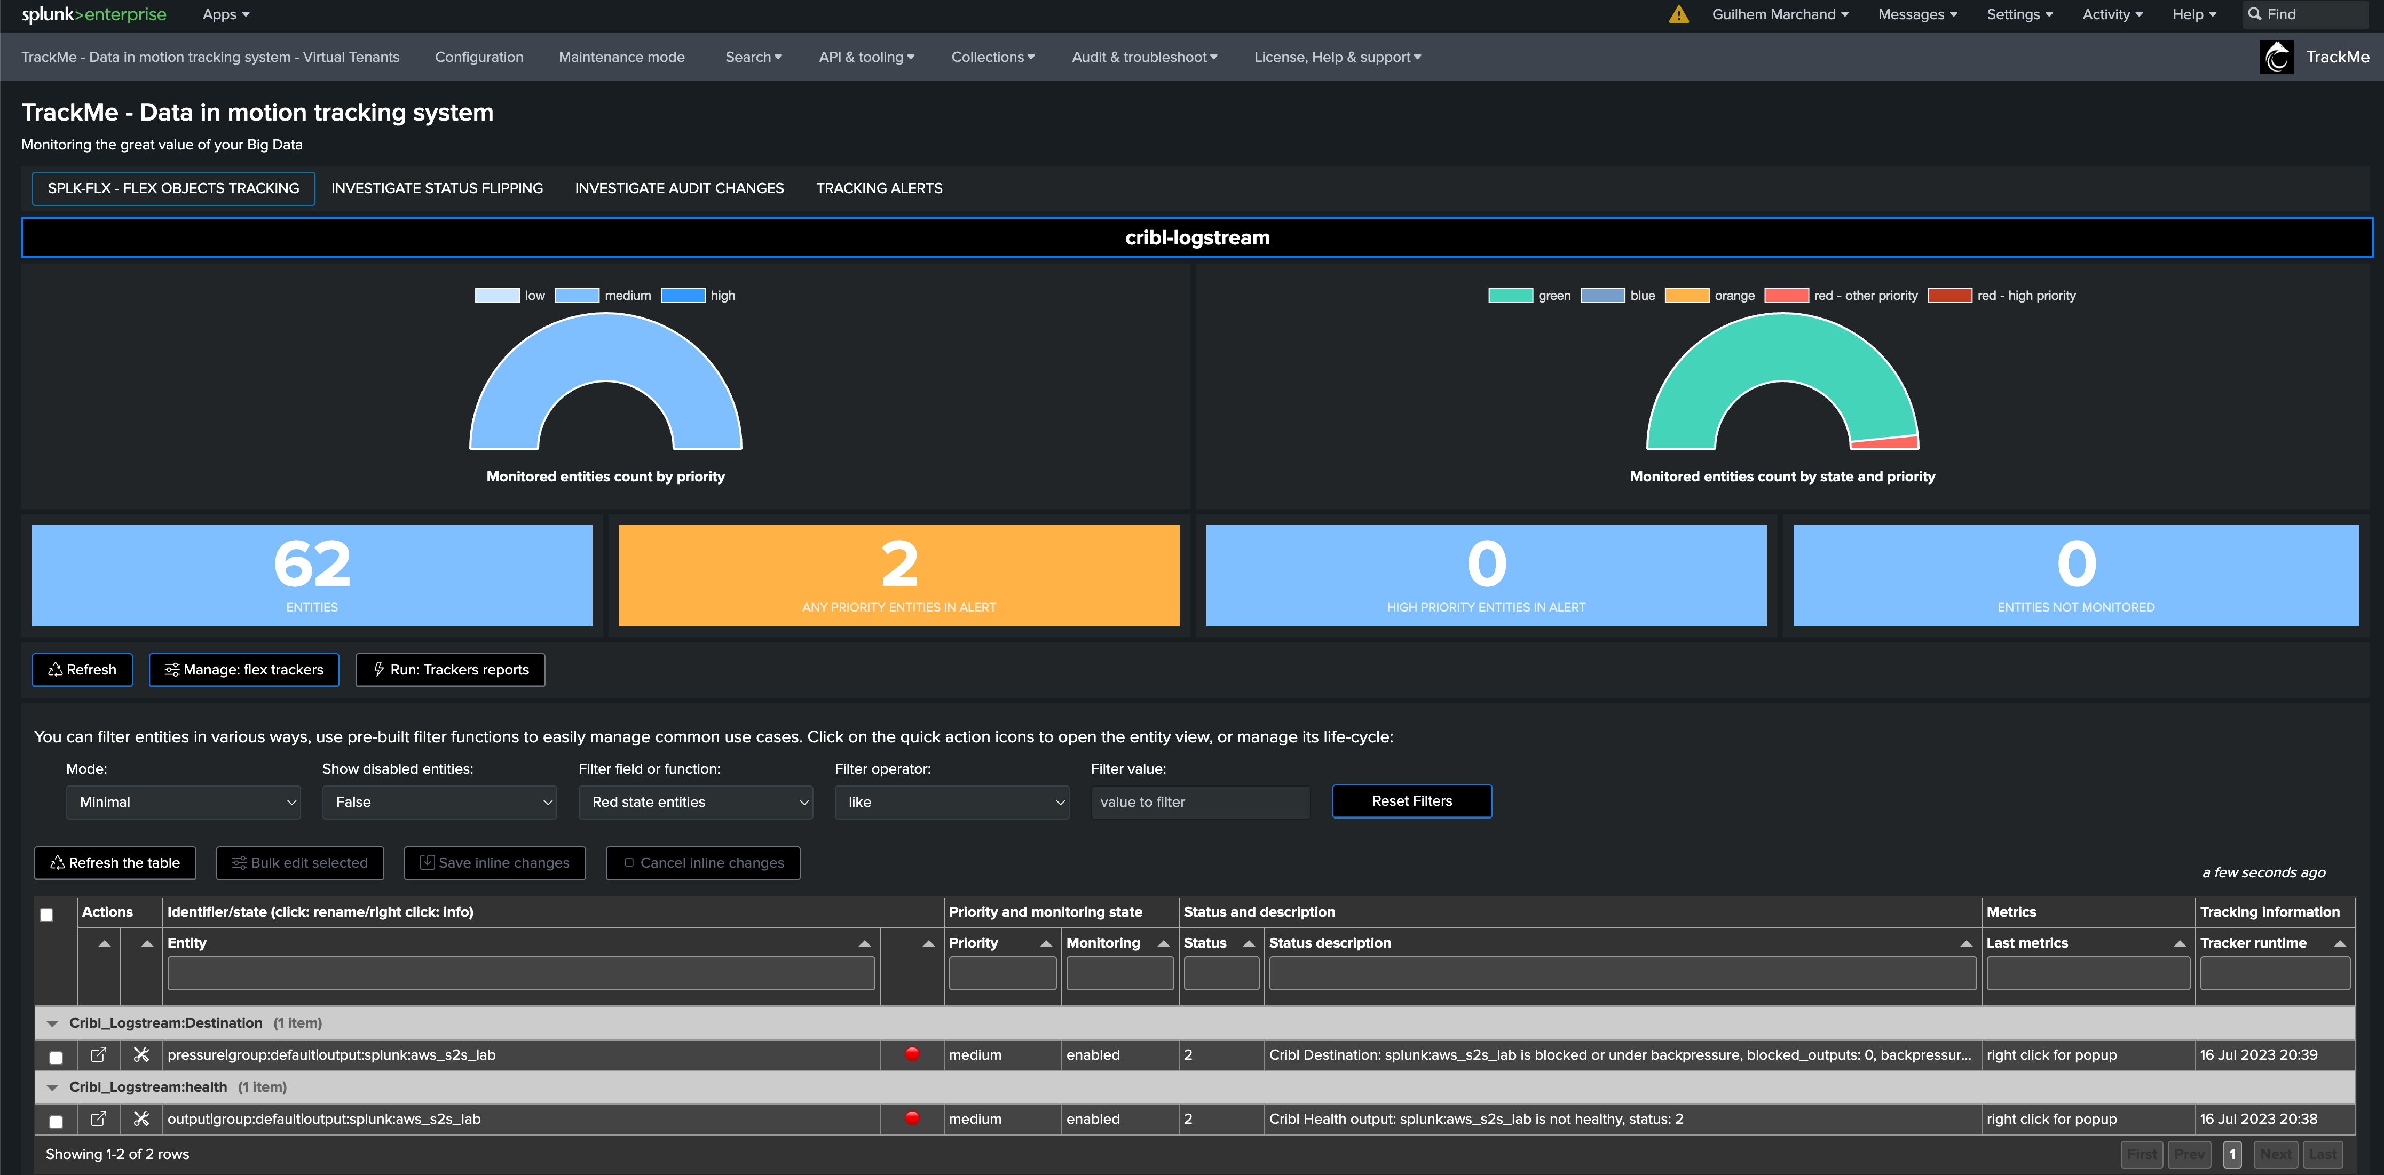Check the pressure aws_s2s_lab row checkbox
The image size is (2384, 1175).
pos(56,1058)
